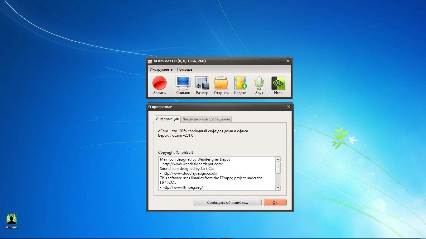Take a screenshot with the Снимок icon
This screenshot has width=426, height=239.
point(183,85)
